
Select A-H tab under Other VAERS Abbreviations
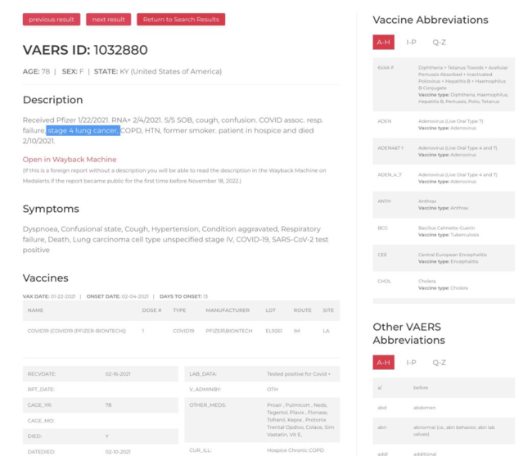tap(383, 363)
